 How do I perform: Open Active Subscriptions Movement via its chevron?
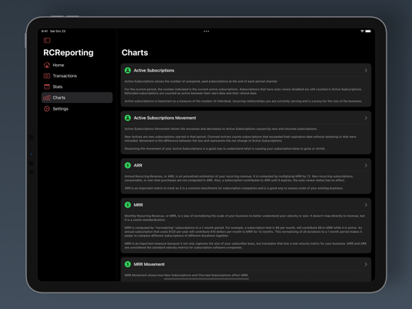coord(366,118)
